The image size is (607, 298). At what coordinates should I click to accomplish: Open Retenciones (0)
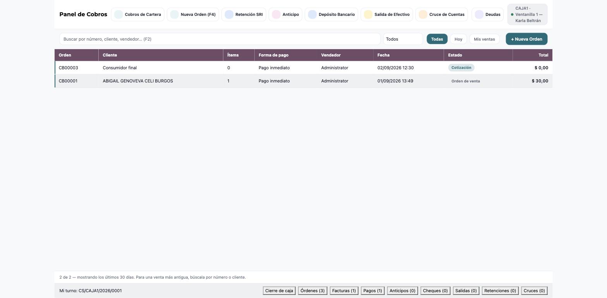[x=500, y=291]
